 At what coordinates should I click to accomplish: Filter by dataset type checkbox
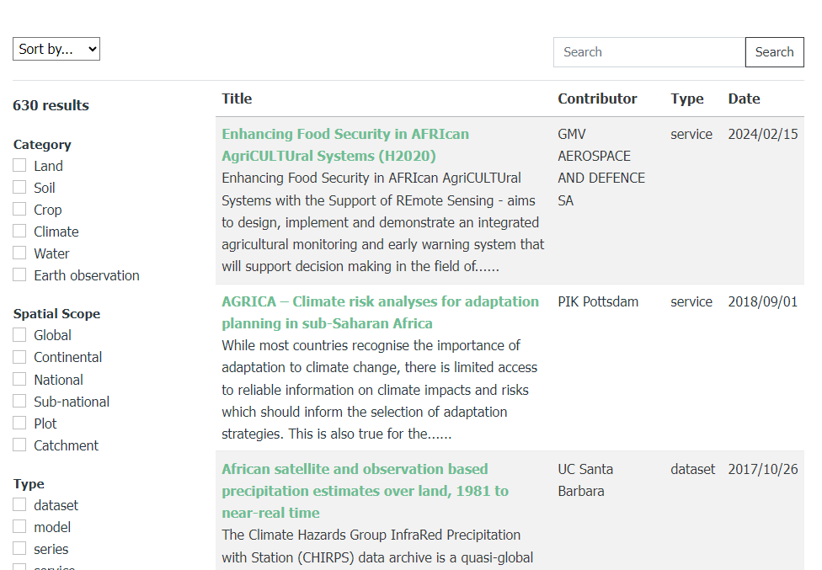click(19, 505)
